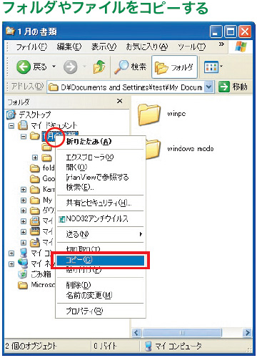Click the Forward arrow icon
The width and height of the screenshot is (257, 358).
(x=71, y=67)
